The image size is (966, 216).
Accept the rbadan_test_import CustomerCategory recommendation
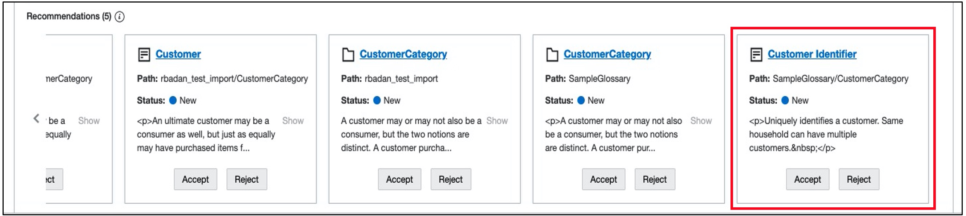click(399, 179)
